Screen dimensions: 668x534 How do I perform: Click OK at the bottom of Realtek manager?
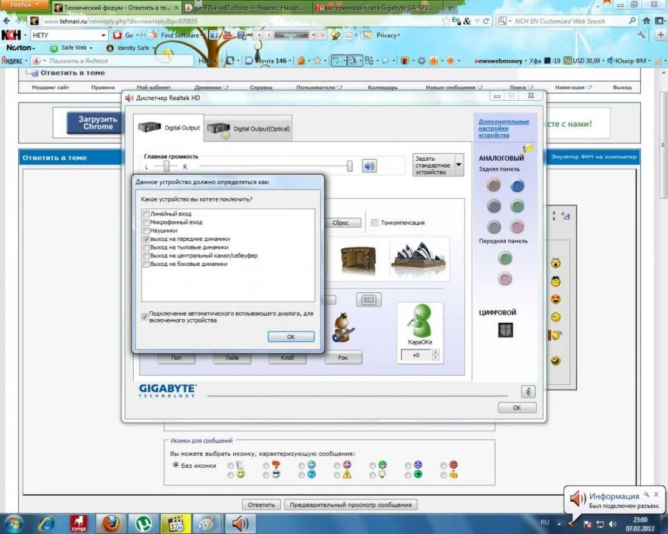[x=517, y=408]
